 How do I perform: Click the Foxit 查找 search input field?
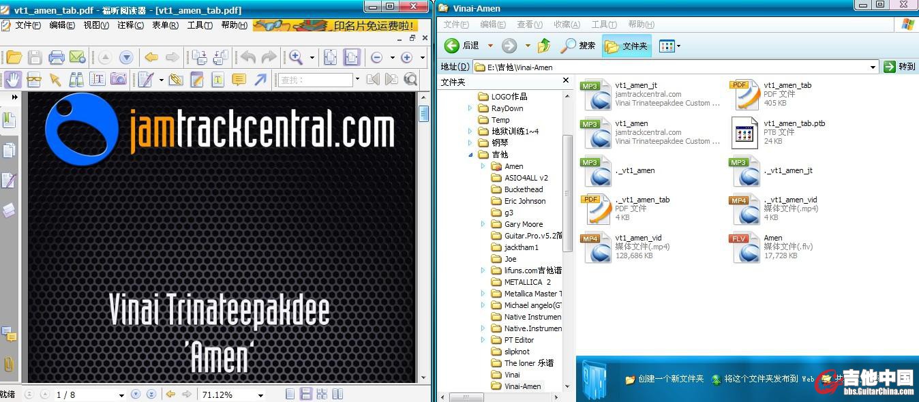tap(315, 80)
